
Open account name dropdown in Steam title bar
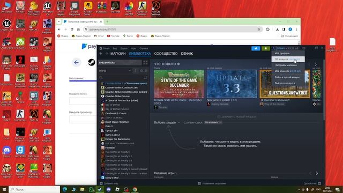pos(287,48)
